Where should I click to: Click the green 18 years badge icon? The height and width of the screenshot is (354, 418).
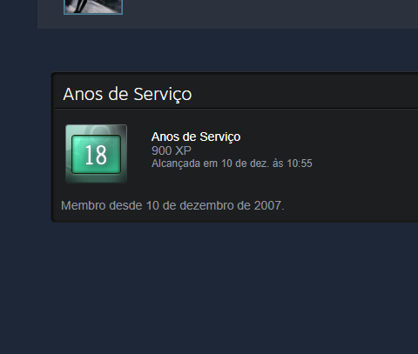click(96, 154)
